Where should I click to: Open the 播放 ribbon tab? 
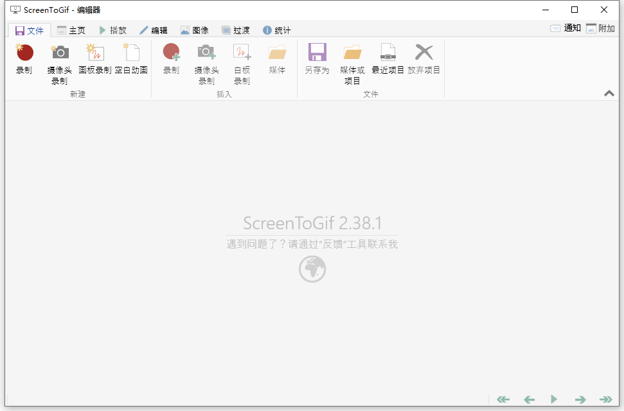point(112,30)
